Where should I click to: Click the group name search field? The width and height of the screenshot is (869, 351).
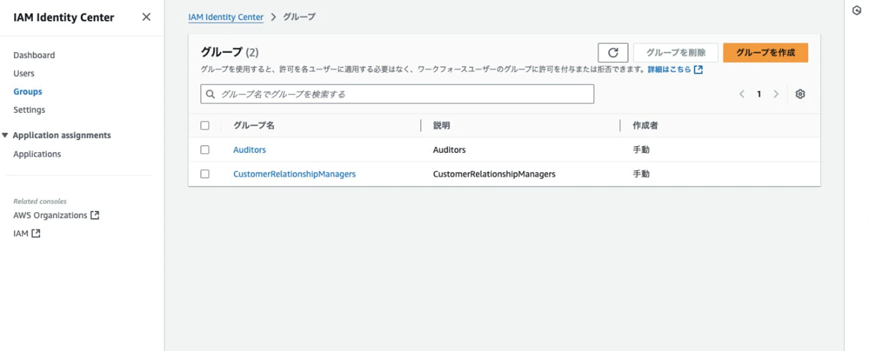(401, 95)
